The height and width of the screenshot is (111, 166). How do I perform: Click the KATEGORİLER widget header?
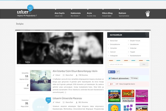pos(128,35)
